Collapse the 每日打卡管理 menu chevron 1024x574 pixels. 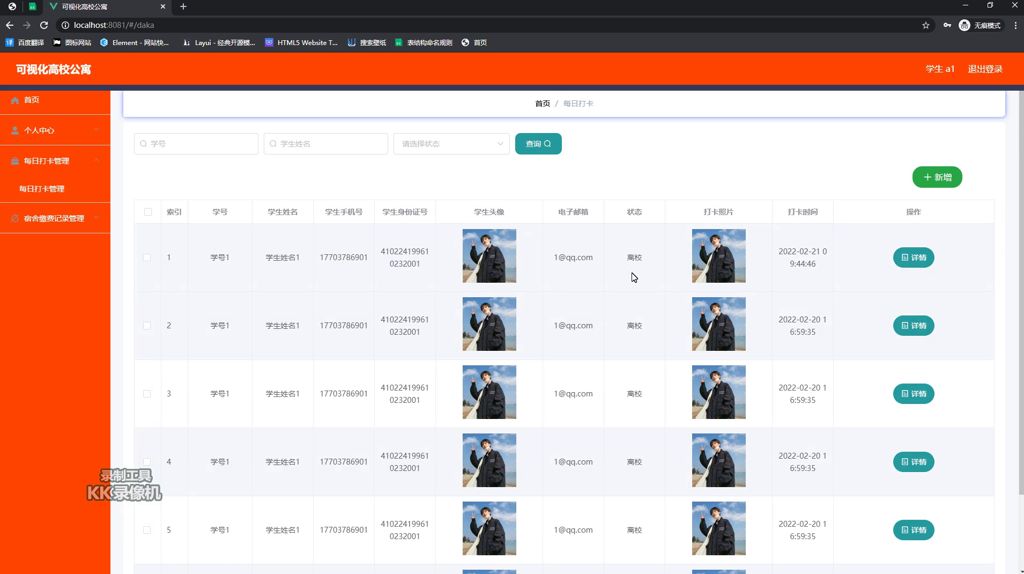click(x=97, y=160)
